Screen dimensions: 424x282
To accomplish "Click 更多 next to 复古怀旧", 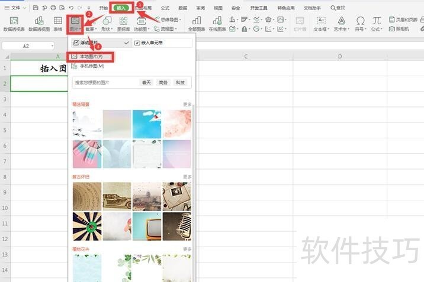I will (x=187, y=177).
